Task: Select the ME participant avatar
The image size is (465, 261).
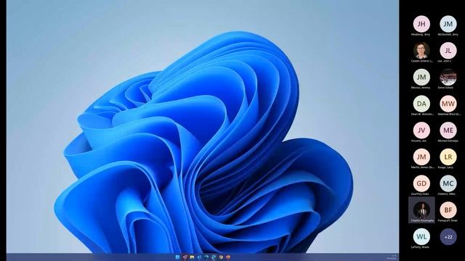Action: tap(448, 130)
